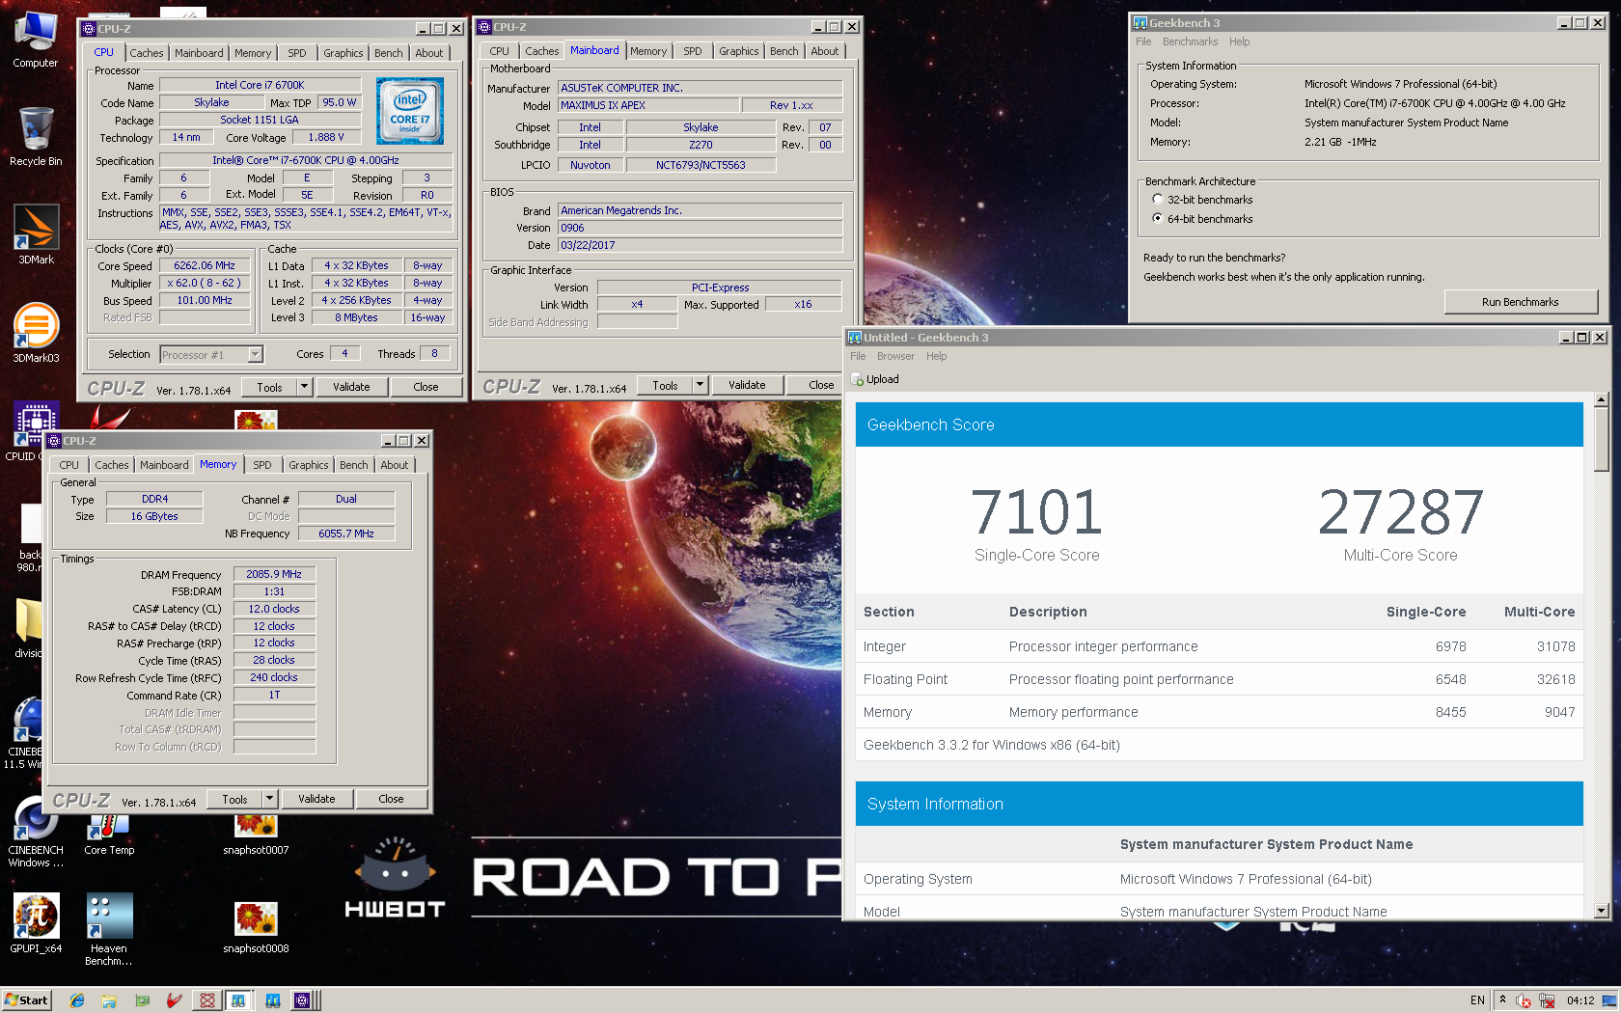Click Validate in the Memory window
The image size is (1621, 1013).
316,799
